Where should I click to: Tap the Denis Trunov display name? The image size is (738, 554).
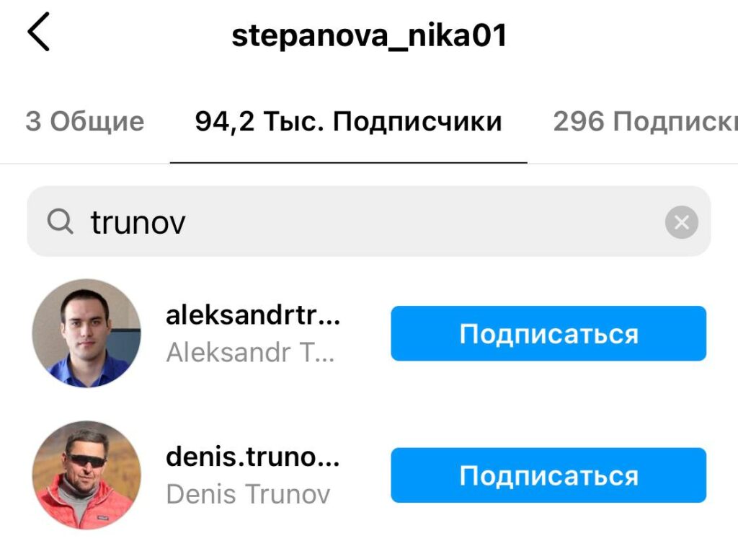(248, 494)
